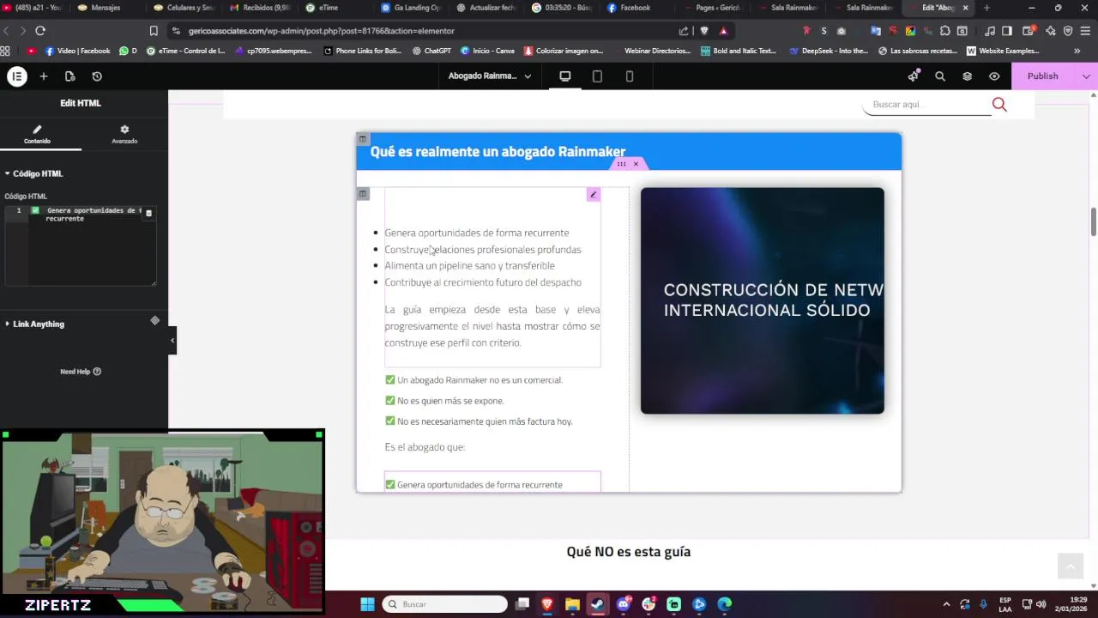Click the taskbar Buscar search box
The height and width of the screenshot is (618, 1098).
coord(446,604)
